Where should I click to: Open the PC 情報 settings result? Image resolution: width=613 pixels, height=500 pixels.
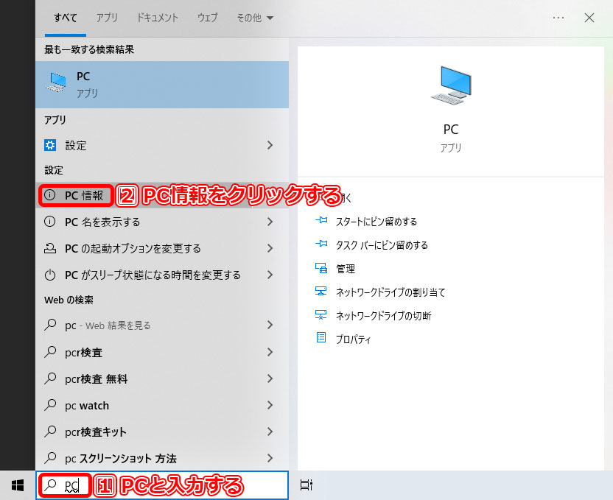tap(83, 195)
